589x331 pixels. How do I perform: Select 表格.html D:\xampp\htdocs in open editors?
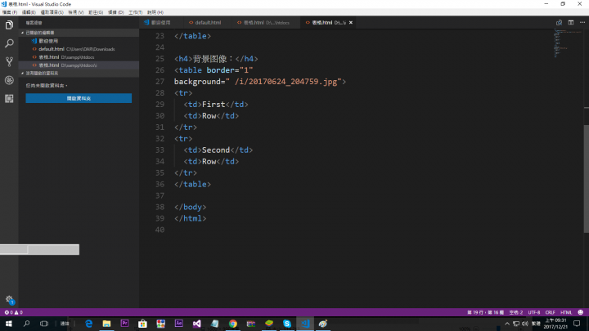click(x=79, y=57)
